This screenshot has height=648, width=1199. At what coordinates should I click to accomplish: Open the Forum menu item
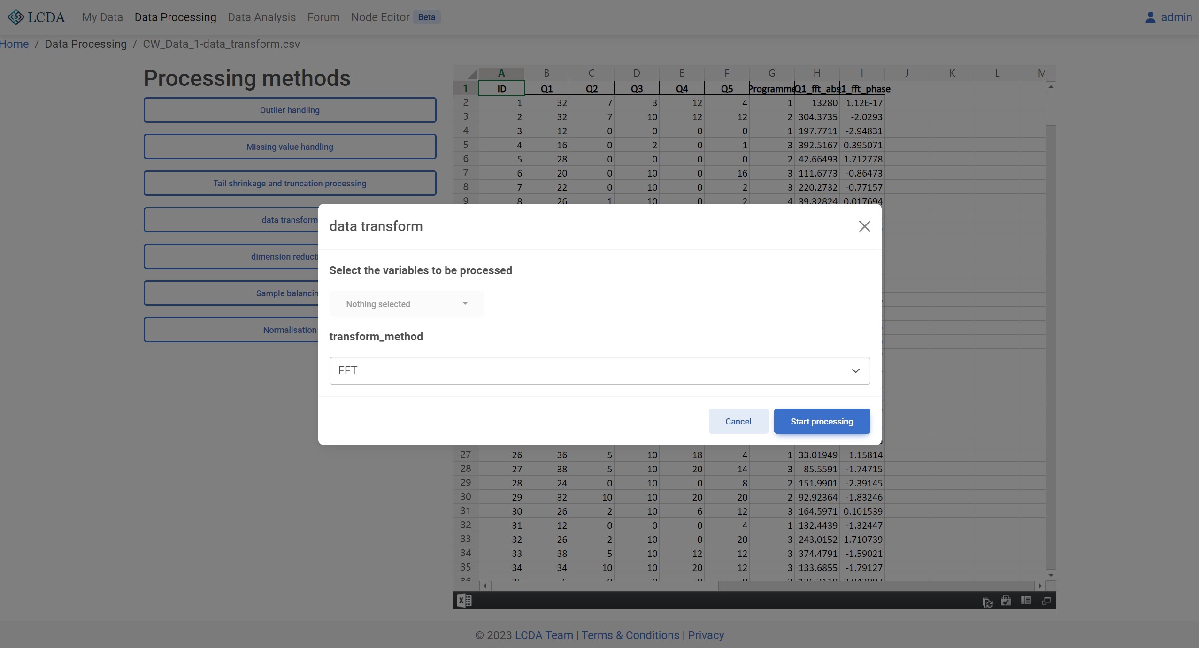coord(323,17)
